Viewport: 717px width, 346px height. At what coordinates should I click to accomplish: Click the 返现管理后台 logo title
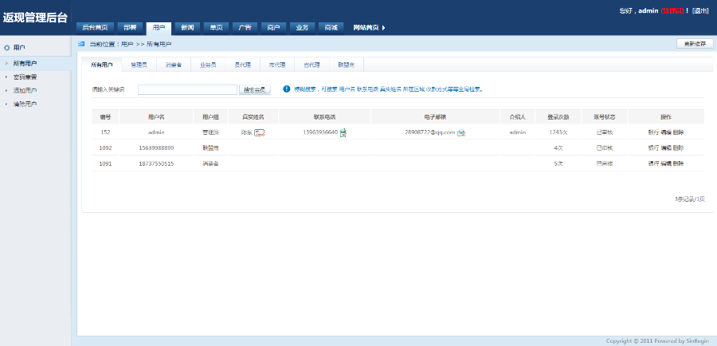(x=35, y=18)
